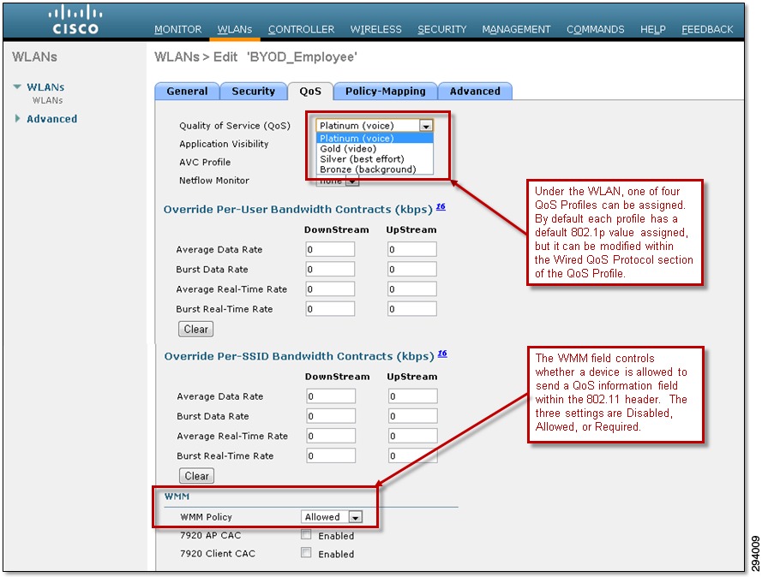Enable the 7920 Client CAC checkbox

pos(306,553)
